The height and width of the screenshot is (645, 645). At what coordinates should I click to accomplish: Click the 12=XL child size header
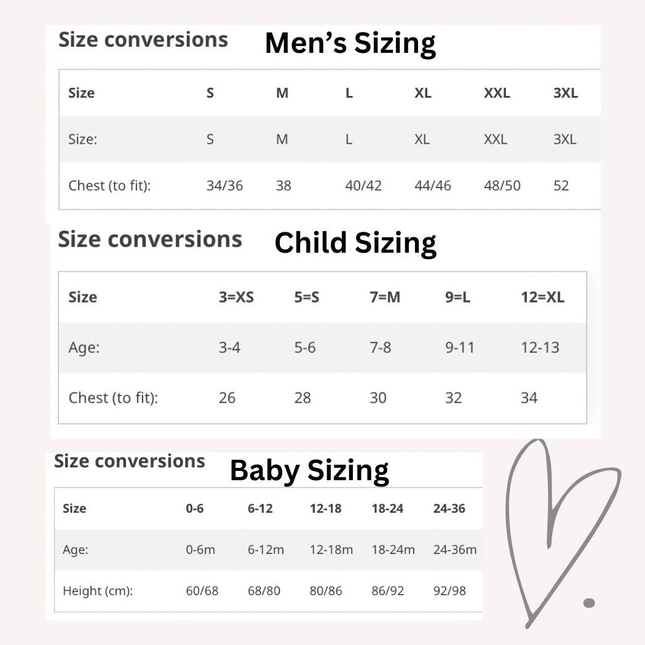pyautogui.click(x=542, y=298)
